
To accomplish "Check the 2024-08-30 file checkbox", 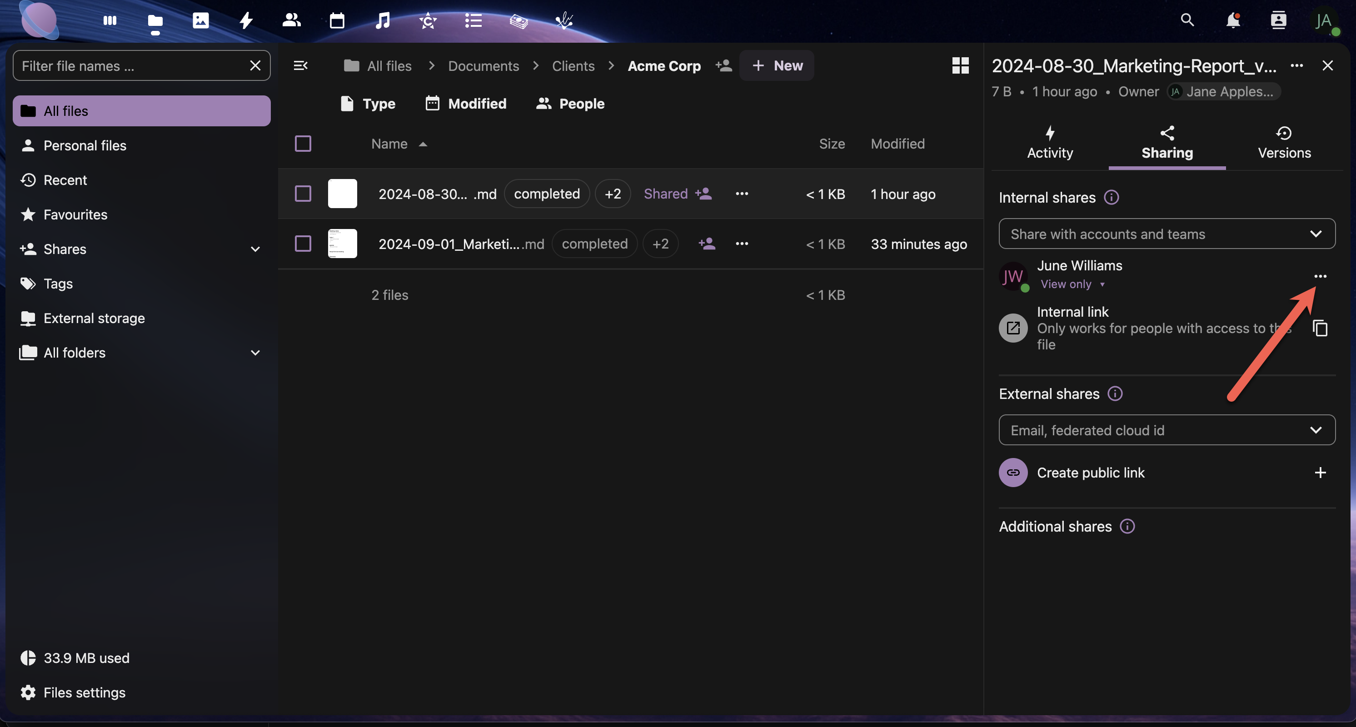I will click(x=303, y=194).
